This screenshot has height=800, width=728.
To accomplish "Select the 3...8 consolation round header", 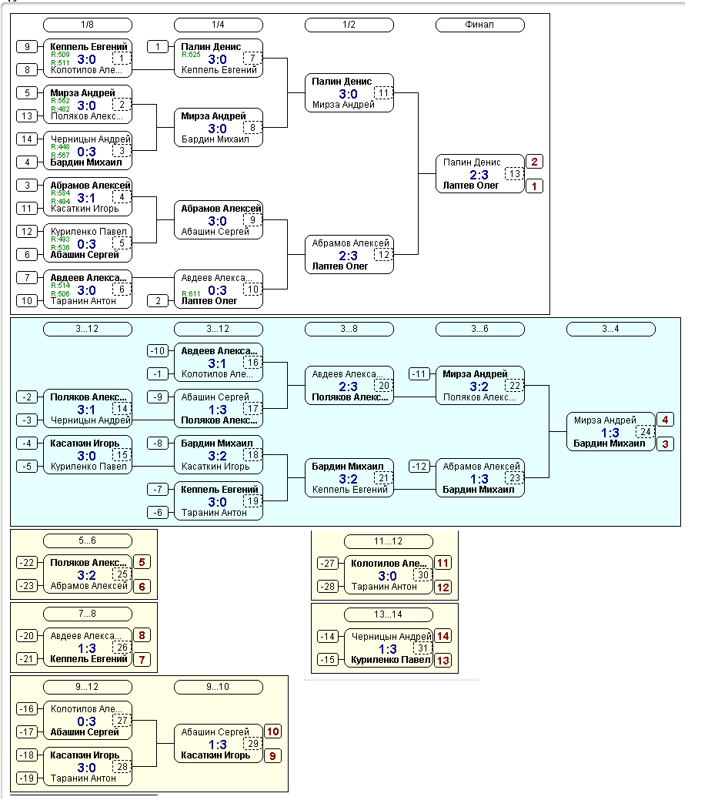I will tap(349, 329).
